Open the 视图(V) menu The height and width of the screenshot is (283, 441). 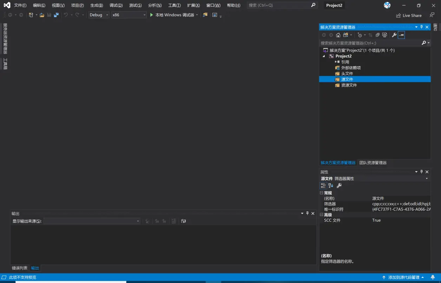click(58, 5)
